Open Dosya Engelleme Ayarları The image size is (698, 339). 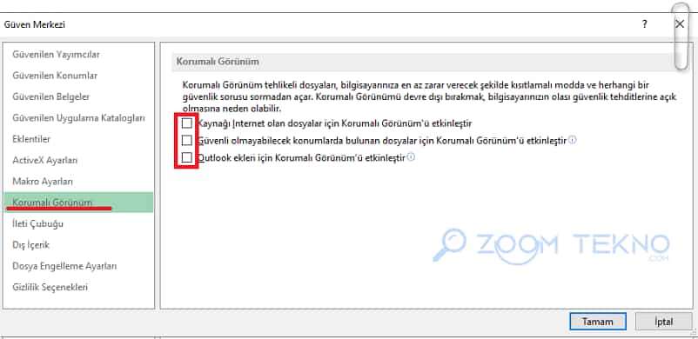[64, 266]
